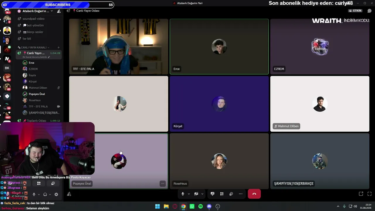Enter full screen call view

[369, 194]
